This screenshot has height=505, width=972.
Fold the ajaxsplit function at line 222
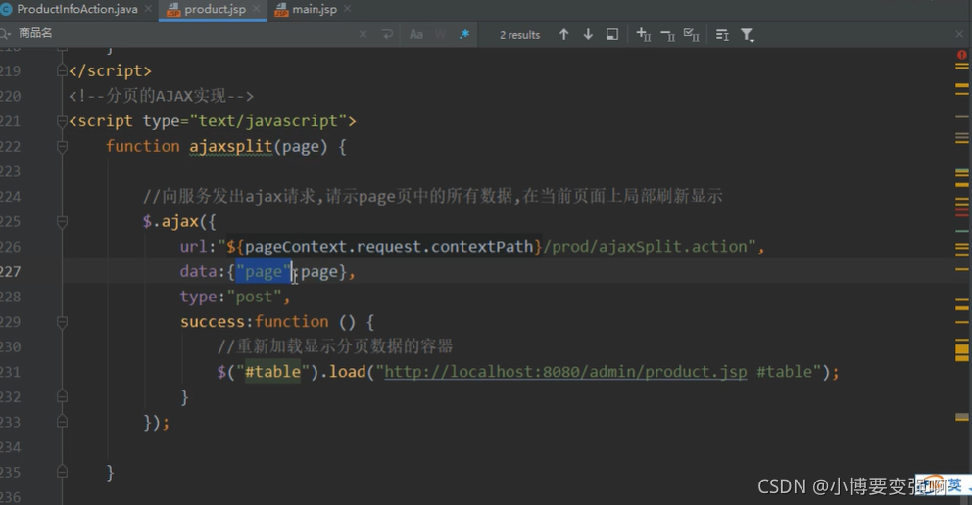tap(62, 146)
